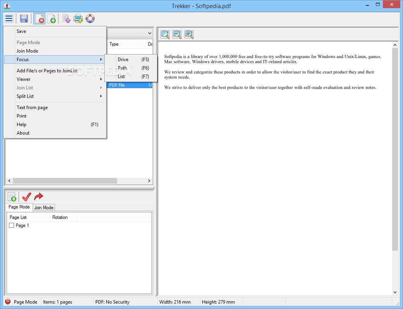
Task: Click the Page List column header
Action: (28, 217)
